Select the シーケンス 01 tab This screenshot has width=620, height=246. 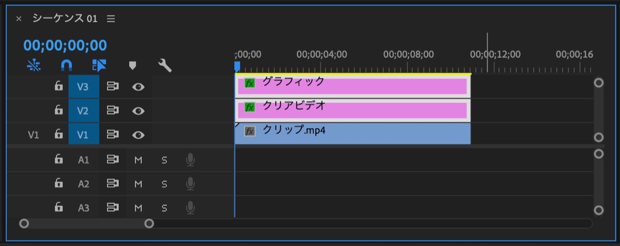65,19
